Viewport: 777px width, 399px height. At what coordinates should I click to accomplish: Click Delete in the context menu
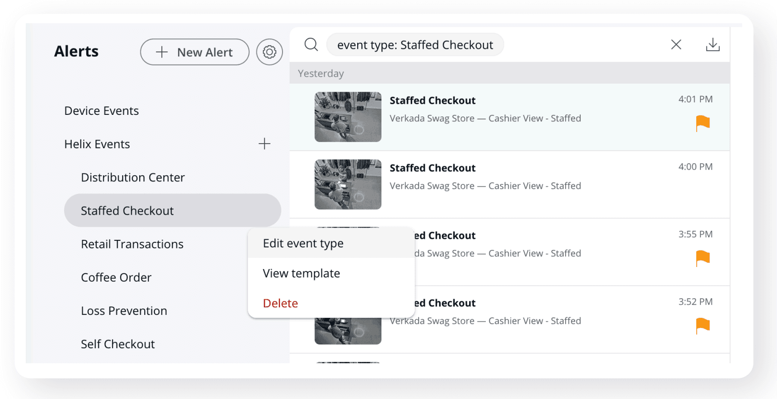coord(281,303)
